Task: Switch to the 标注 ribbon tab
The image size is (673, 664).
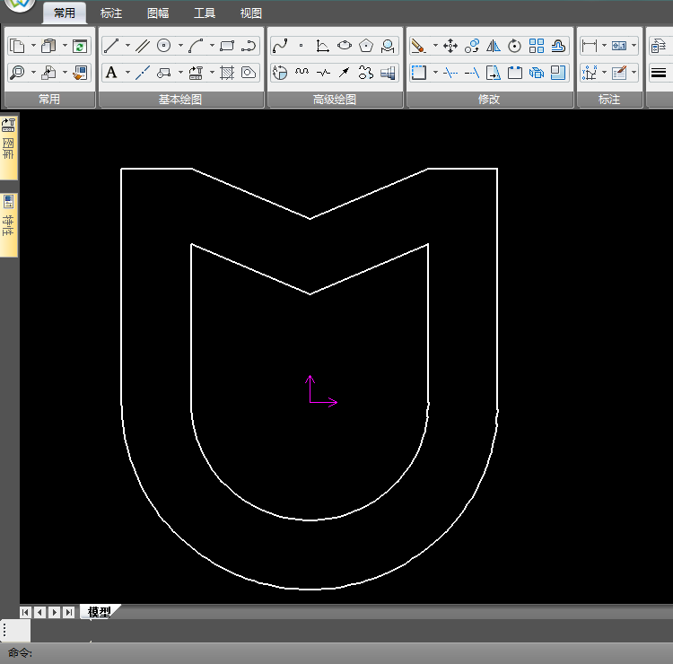Action: (x=111, y=13)
